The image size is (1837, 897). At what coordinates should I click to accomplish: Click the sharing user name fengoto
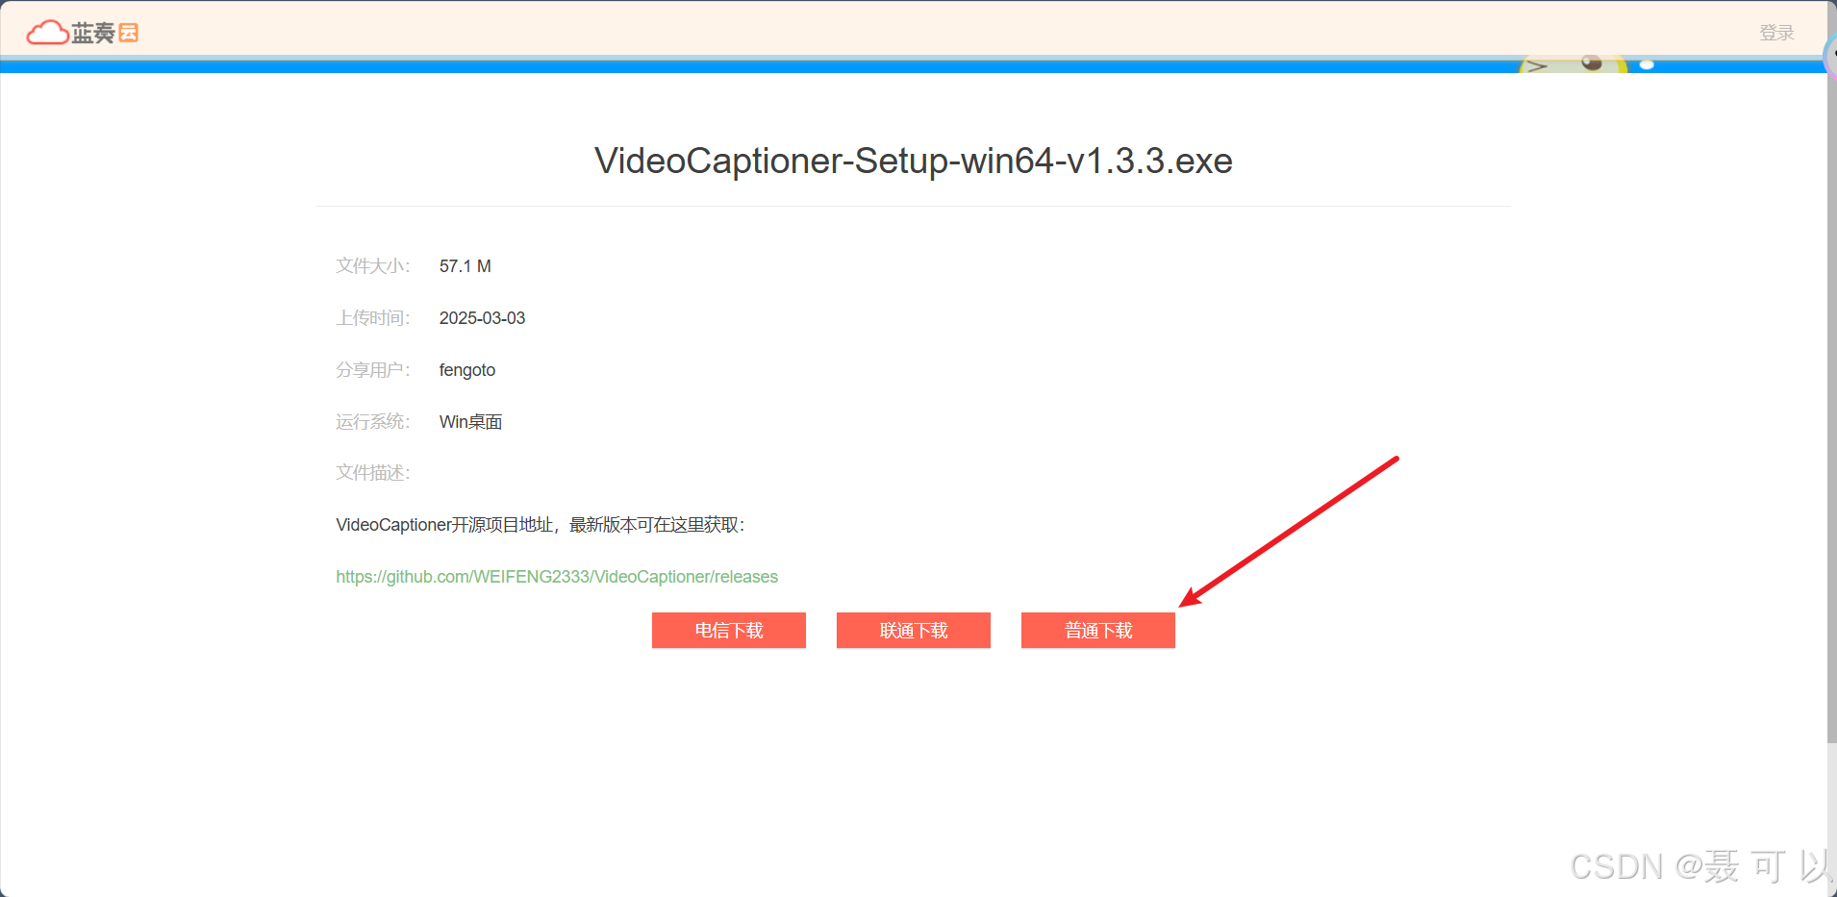467,370
